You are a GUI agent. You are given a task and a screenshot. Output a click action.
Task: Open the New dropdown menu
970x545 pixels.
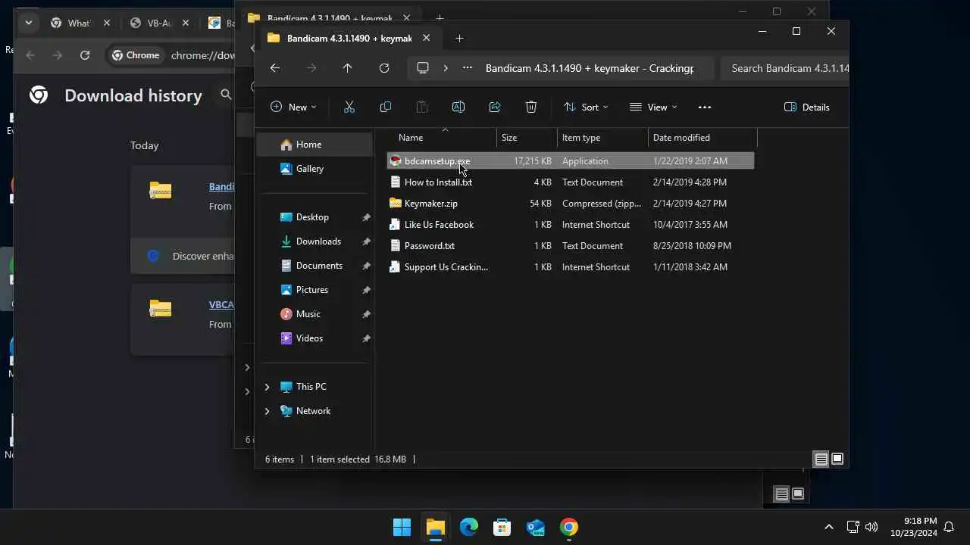click(293, 107)
